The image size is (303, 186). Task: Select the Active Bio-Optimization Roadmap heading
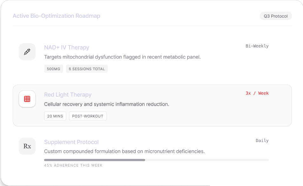tap(57, 16)
